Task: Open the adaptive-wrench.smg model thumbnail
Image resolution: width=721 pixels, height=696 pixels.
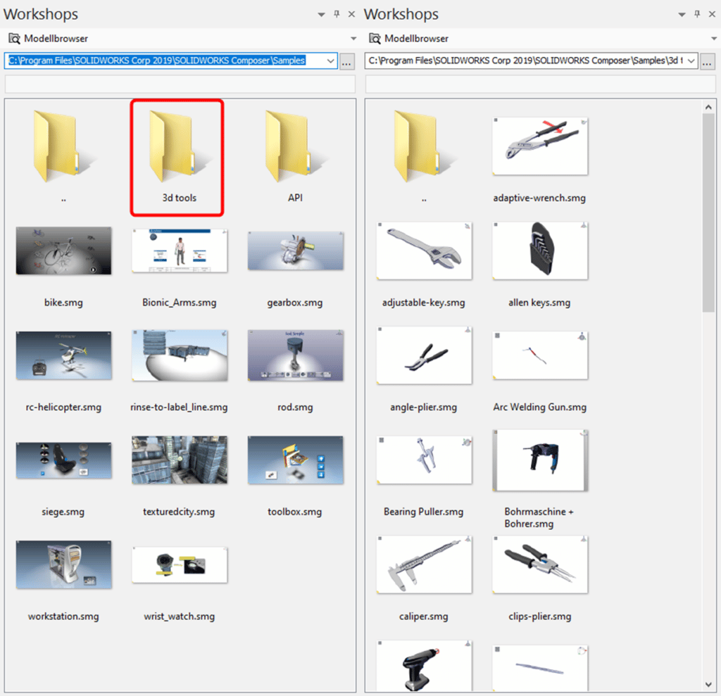Action: [x=539, y=145]
